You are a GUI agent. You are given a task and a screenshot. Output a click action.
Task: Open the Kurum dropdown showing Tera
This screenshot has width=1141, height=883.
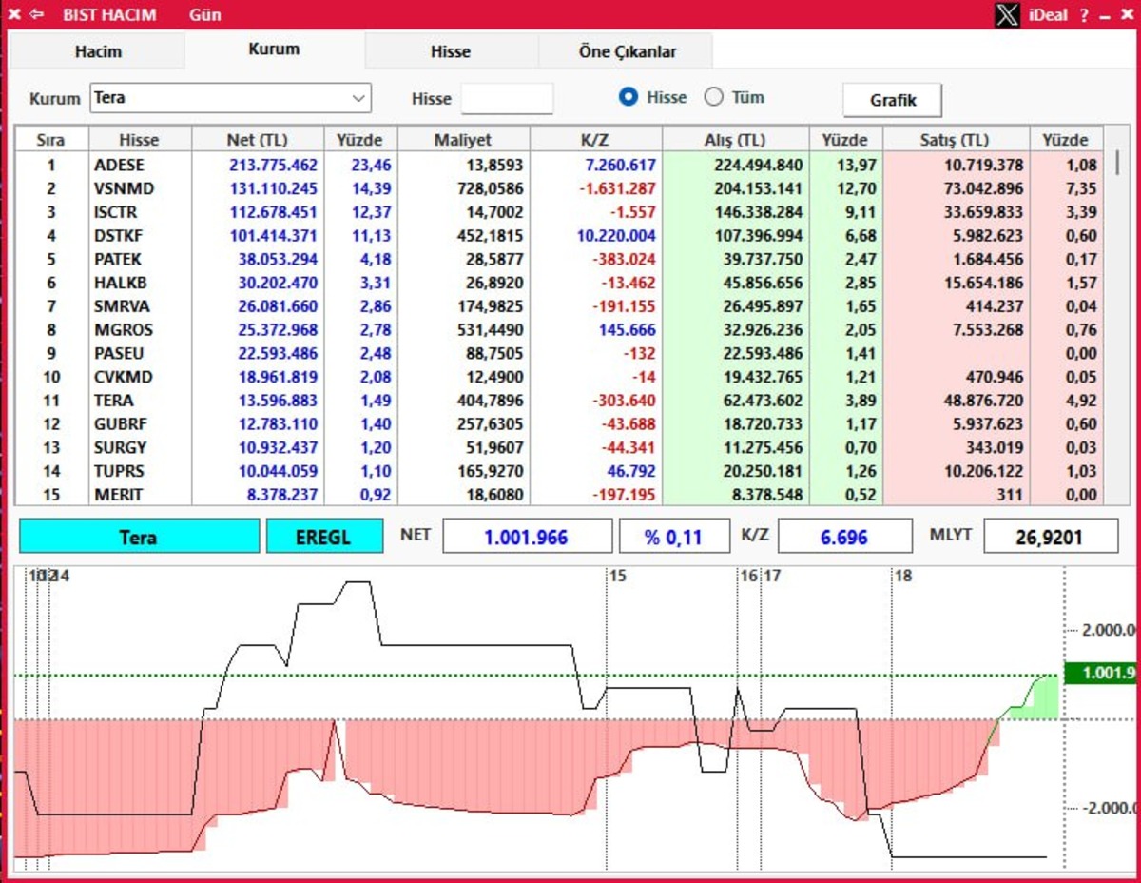pos(231,98)
